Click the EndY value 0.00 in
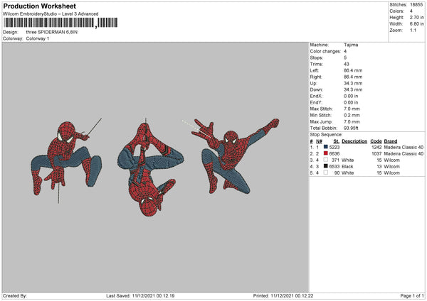The width and height of the screenshot is (427, 301). (x=351, y=103)
